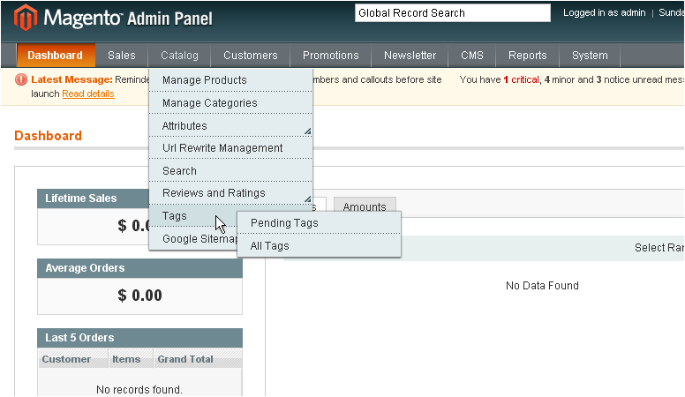Open the Dashboard menu tab

pyautogui.click(x=56, y=56)
